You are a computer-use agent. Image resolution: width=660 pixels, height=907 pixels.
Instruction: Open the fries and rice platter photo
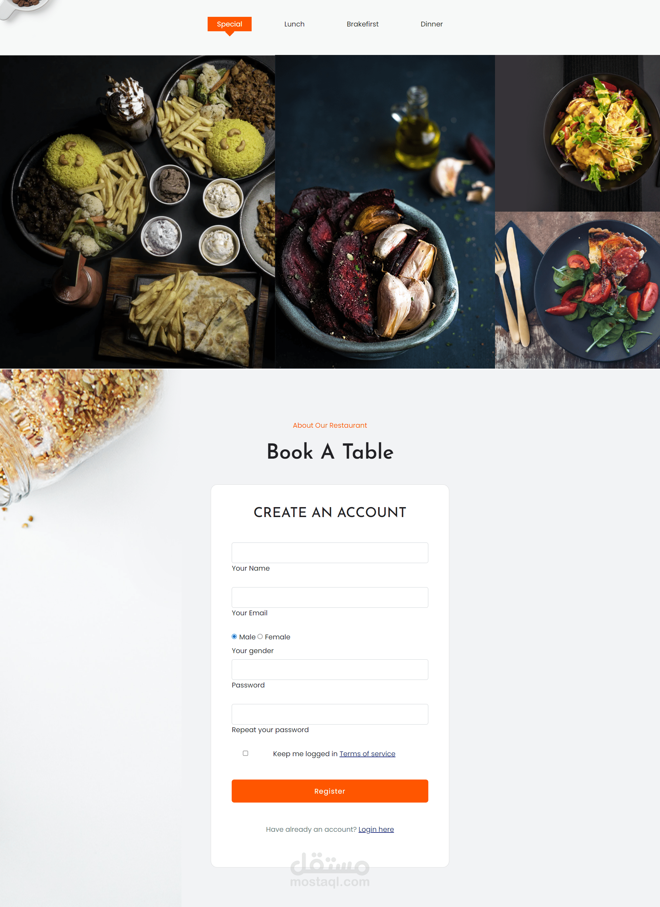(x=137, y=212)
